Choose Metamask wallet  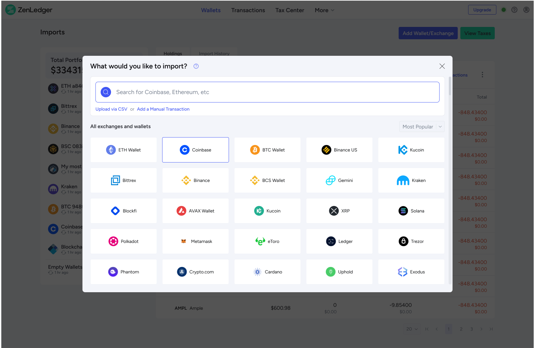coord(195,241)
